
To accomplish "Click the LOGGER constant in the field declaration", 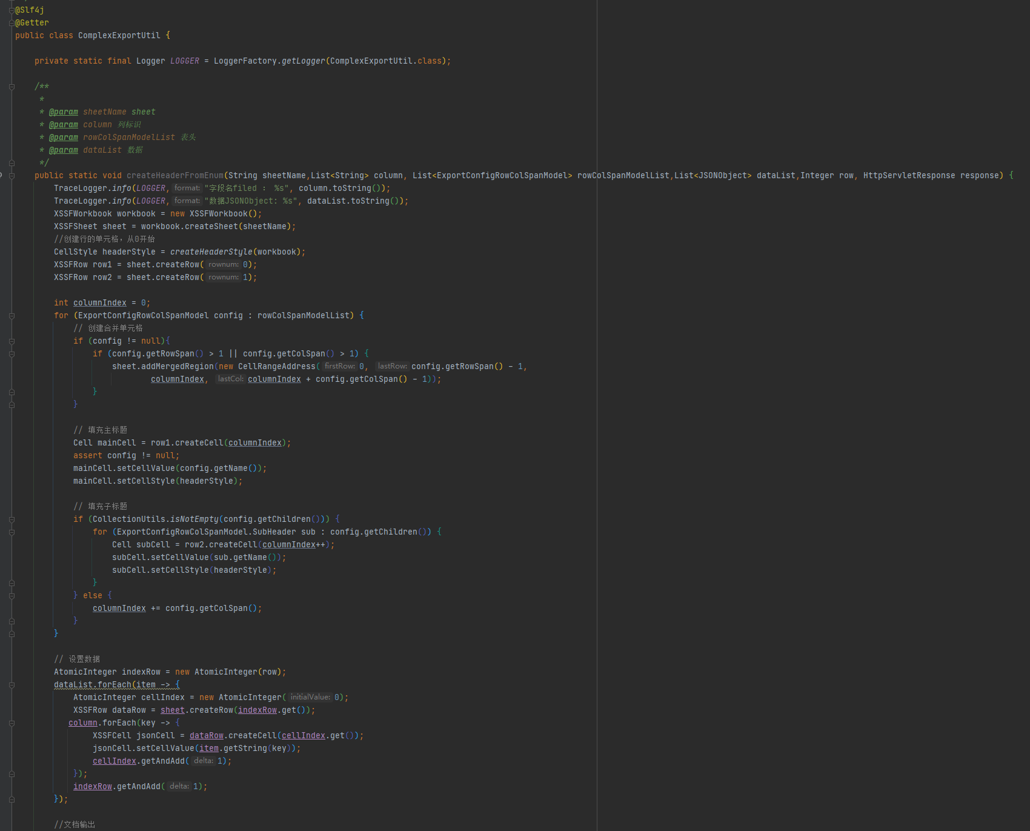I will tap(185, 61).
